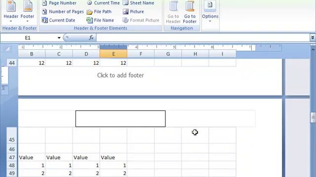Click cell C47 labeled Value
Viewport: 316px width, 177px height.
pyautogui.click(x=59, y=157)
